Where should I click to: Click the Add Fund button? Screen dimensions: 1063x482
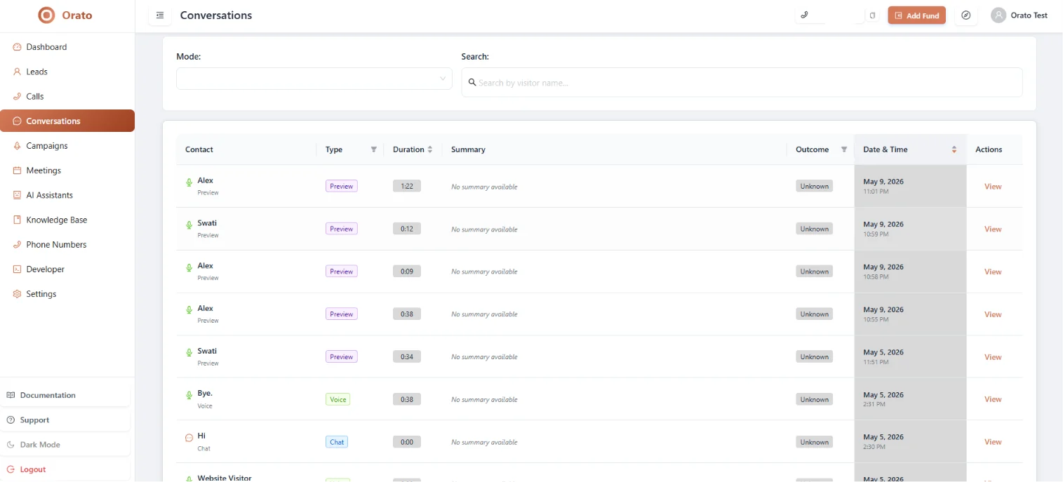click(x=916, y=15)
